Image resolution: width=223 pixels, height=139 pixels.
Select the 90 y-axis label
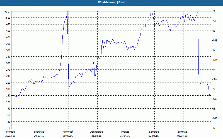click(9, 109)
